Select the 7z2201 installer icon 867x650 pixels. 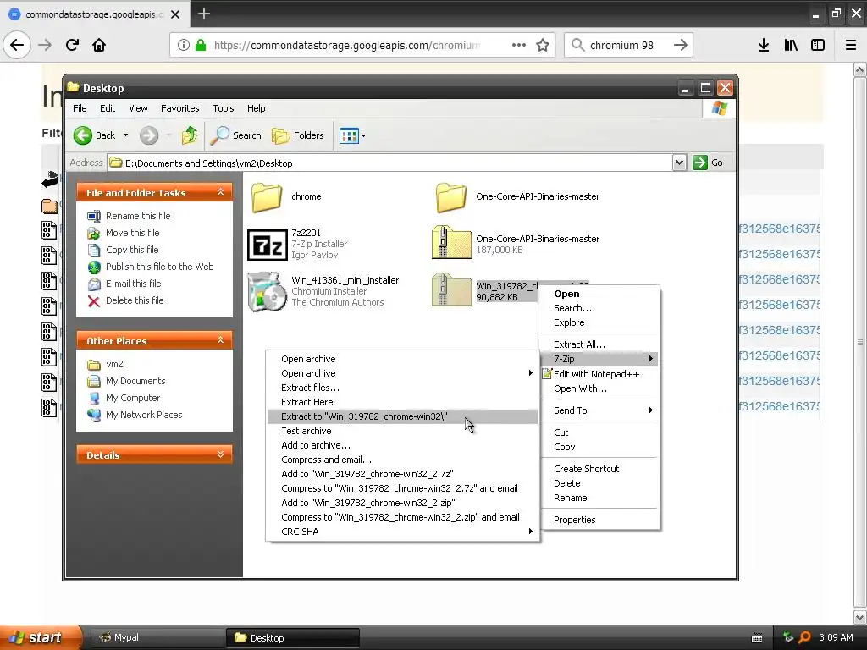point(267,244)
